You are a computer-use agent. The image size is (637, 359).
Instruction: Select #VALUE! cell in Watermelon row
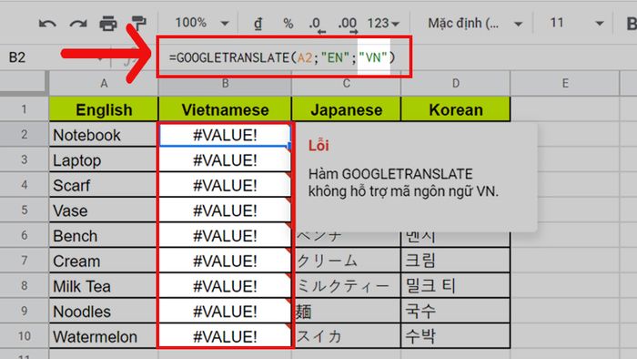coord(225,336)
